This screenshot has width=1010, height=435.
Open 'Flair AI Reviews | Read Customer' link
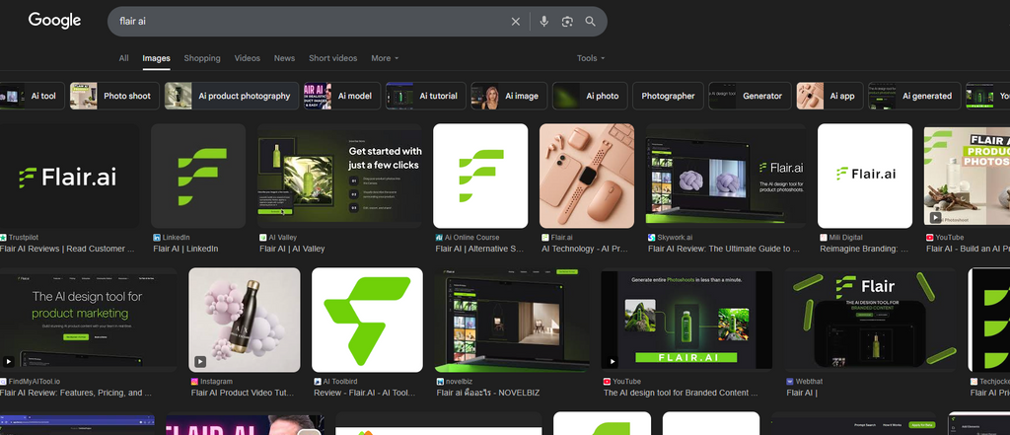pos(67,249)
